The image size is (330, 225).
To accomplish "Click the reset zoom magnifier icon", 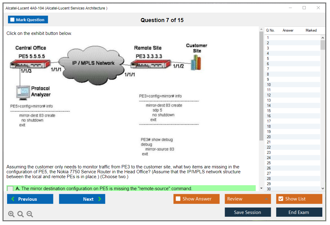I will coord(21,214).
